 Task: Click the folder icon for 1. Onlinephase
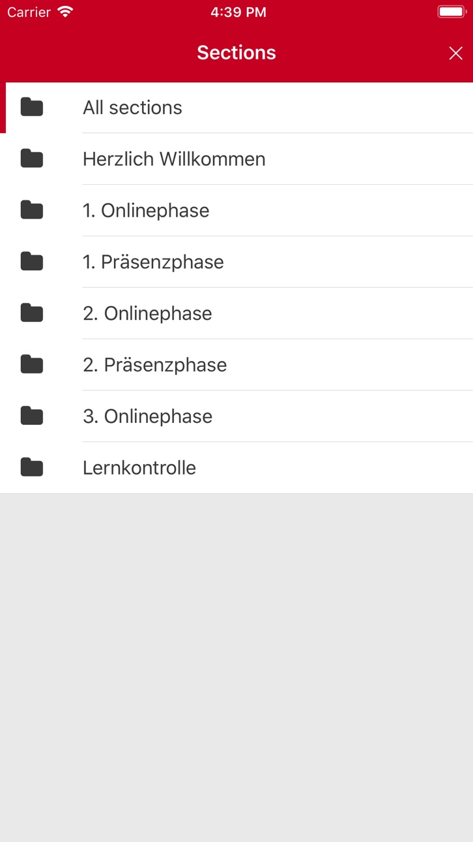(32, 210)
